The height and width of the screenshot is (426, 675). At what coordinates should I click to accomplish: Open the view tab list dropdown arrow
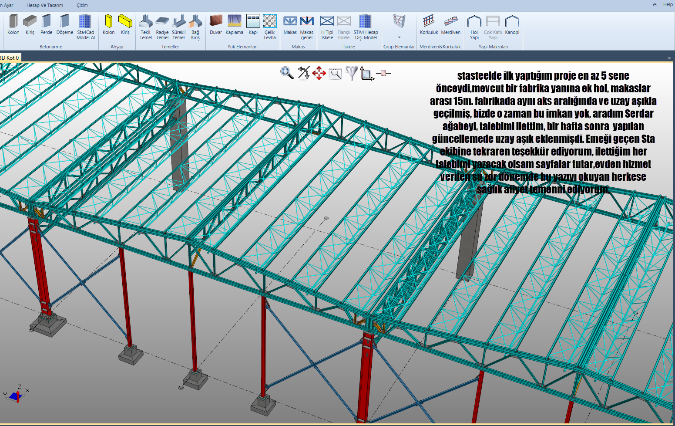[x=669, y=58]
